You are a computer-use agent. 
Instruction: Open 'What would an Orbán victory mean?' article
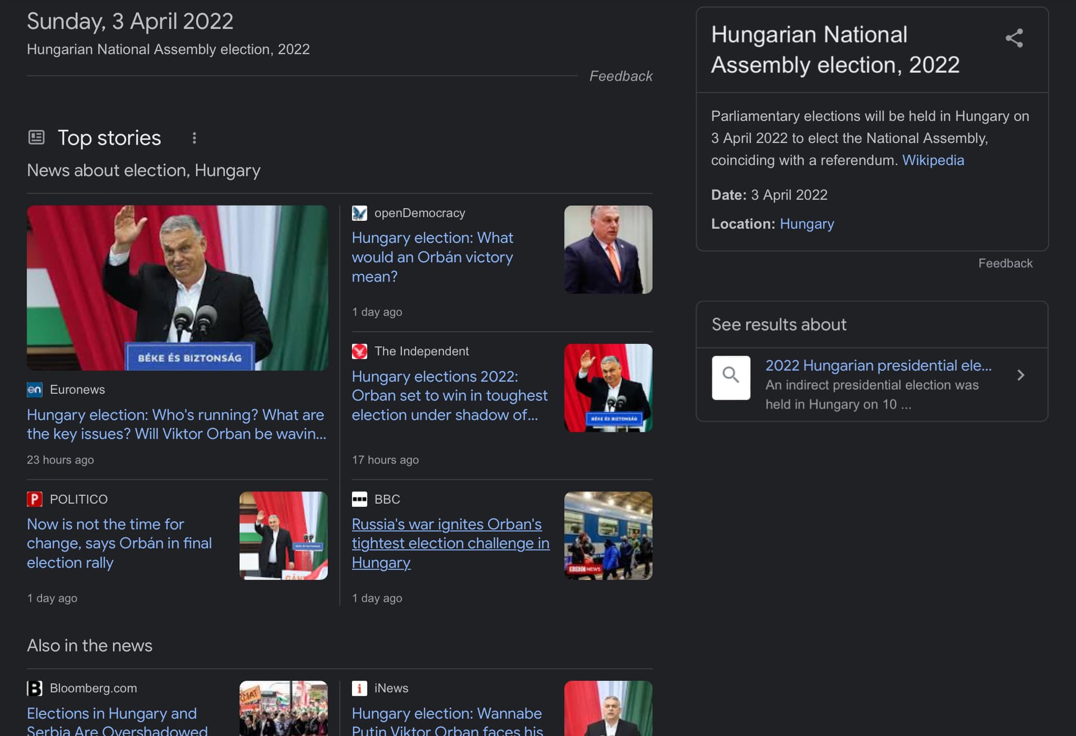(x=432, y=257)
